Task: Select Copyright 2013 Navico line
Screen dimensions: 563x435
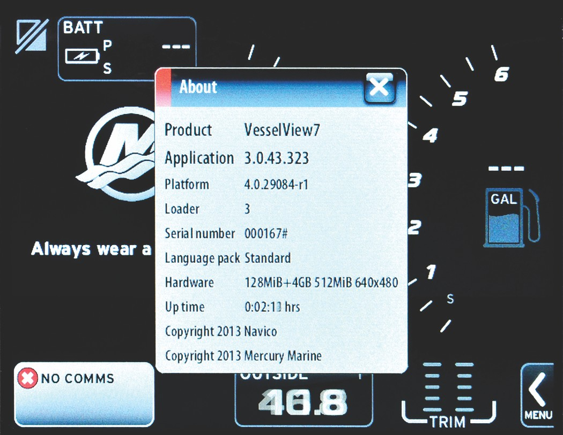Action: [x=221, y=331]
